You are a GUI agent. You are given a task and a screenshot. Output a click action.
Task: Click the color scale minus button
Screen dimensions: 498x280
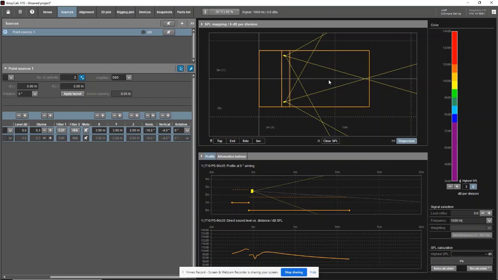pyautogui.click(x=450, y=187)
